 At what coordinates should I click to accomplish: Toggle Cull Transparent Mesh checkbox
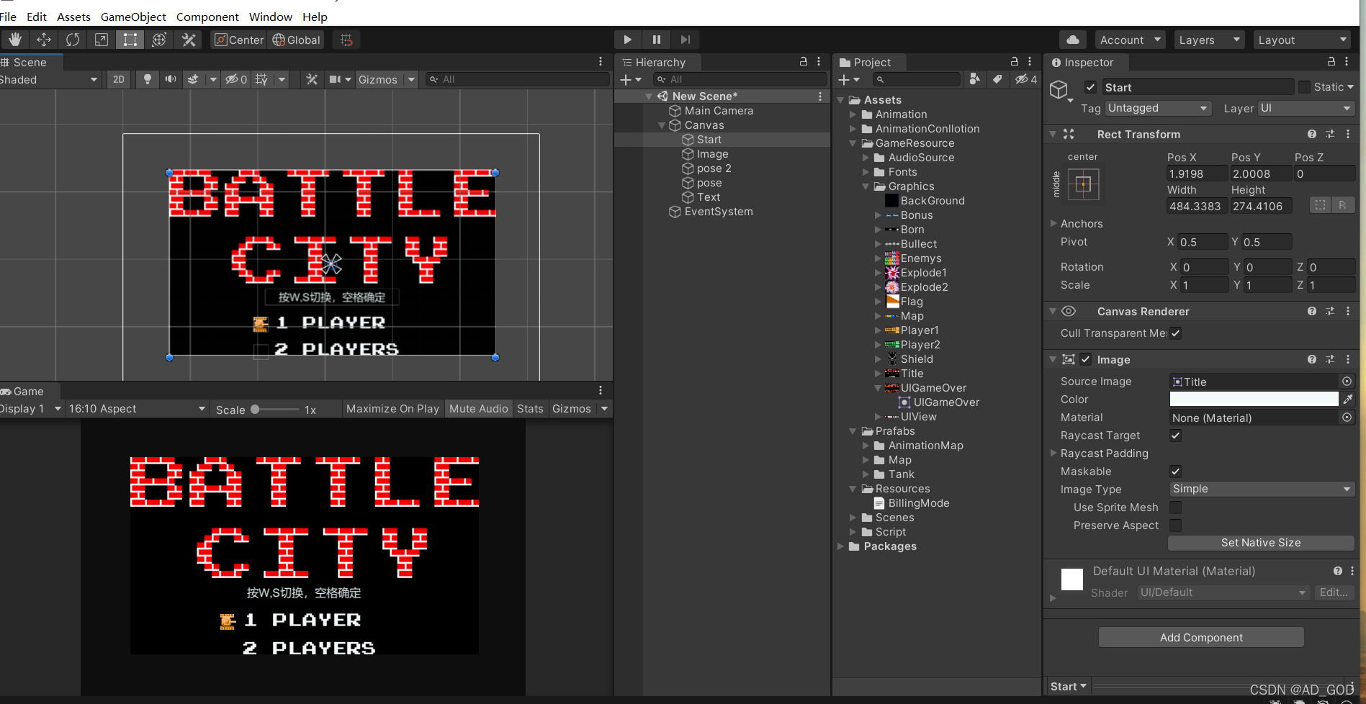pos(1175,333)
